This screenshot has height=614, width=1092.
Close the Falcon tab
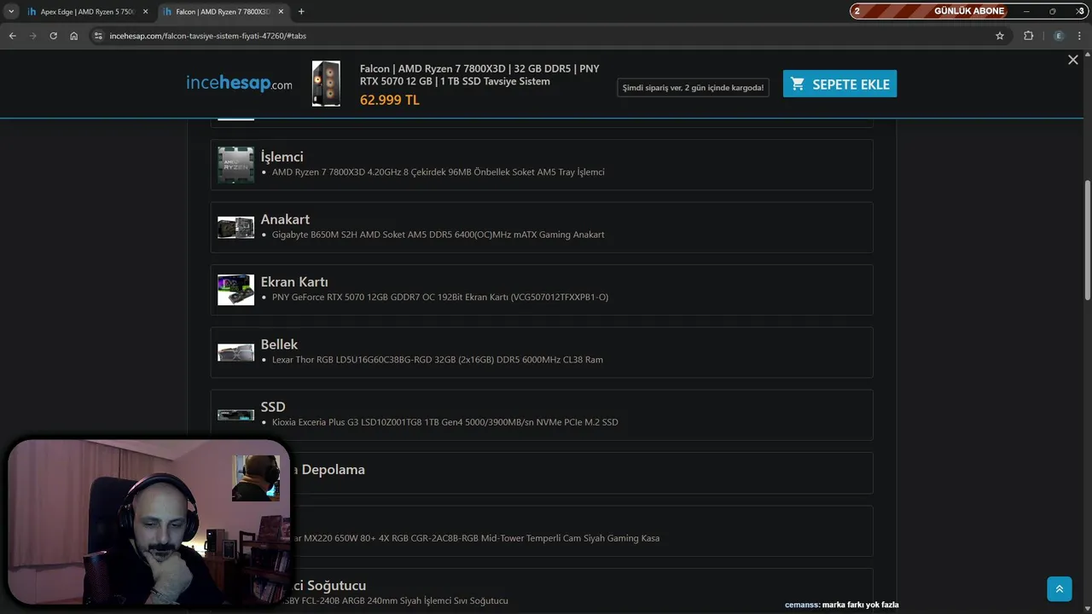(280, 12)
